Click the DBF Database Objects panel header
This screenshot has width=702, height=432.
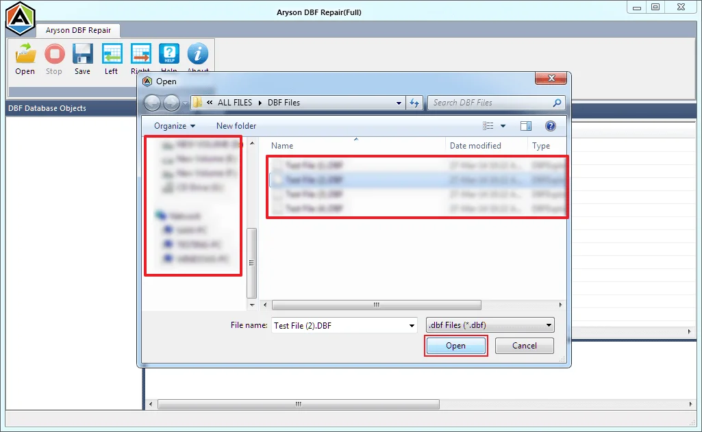[x=72, y=108]
